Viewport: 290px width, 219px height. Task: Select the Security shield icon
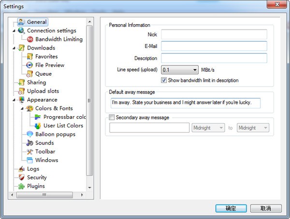[21, 177]
